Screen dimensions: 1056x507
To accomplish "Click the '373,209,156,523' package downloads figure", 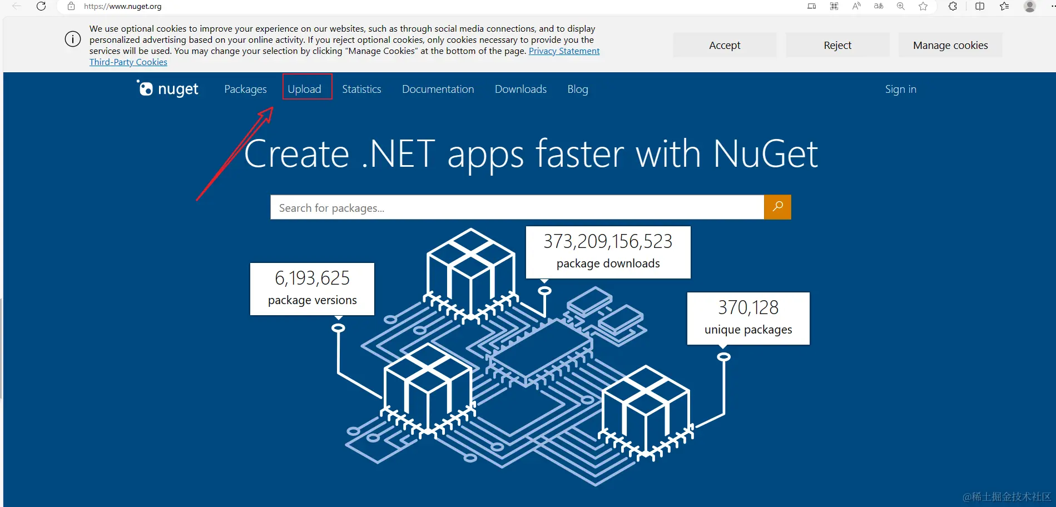I will click(608, 241).
